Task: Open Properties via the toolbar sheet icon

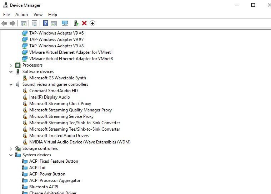Action: (x=34, y=23)
